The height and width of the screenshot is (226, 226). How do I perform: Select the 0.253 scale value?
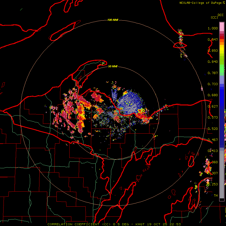(x=213, y=184)
